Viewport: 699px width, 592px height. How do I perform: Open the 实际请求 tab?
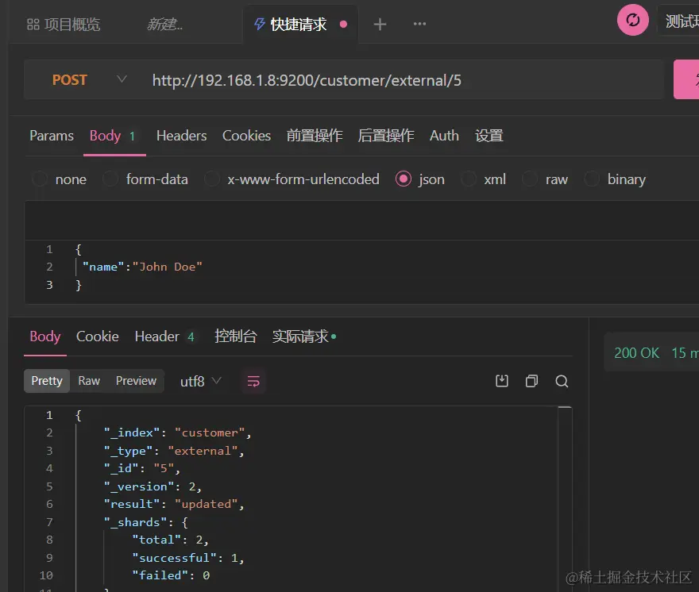pyautogui.click(x=304, y=336)
